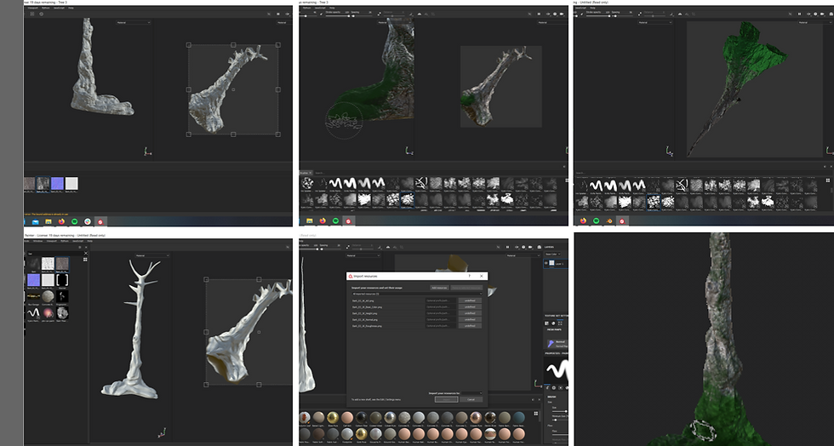Open the undefined dropdown for Bark Normal.png

click(x=470, y=319)
